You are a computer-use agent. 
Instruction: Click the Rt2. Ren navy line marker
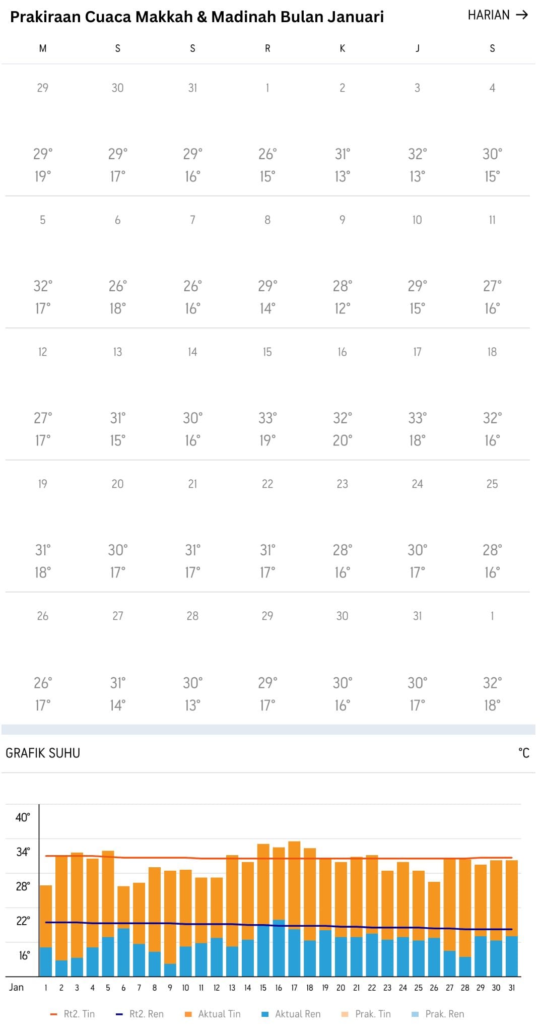tap(119, 1014)
